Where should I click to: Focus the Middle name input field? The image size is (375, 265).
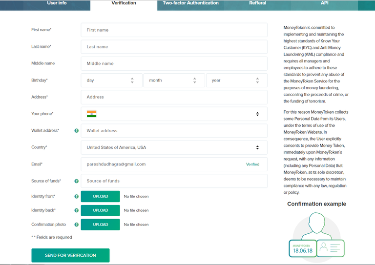click(174, 63)
